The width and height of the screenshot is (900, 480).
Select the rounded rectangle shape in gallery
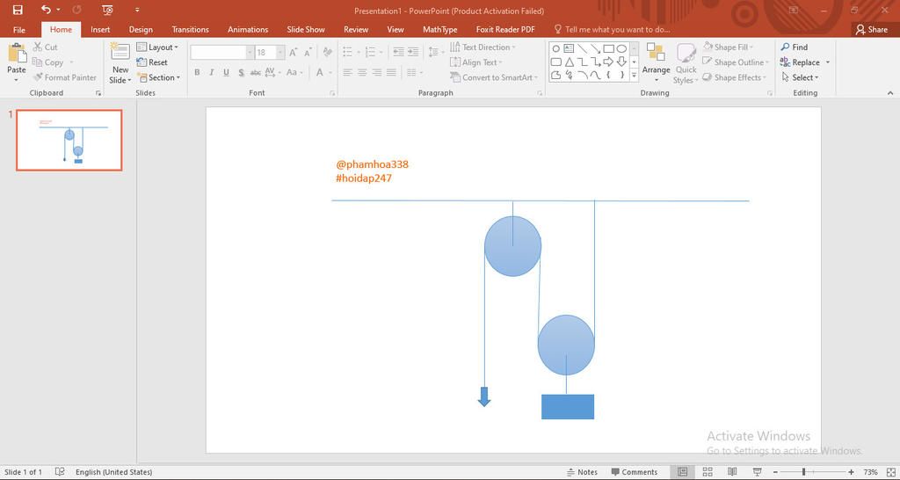point(555,62)
